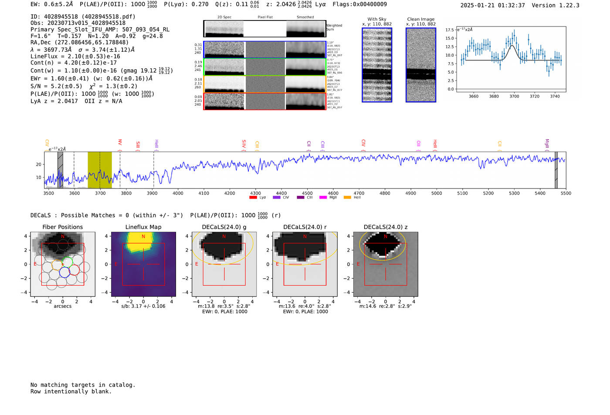Click the 4000 tick label on spectrum axis

(x=178, y=193)
